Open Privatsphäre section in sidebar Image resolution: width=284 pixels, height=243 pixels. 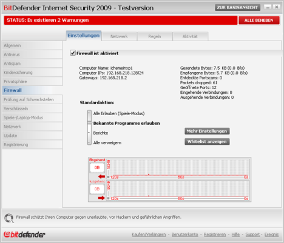(32, 82)
